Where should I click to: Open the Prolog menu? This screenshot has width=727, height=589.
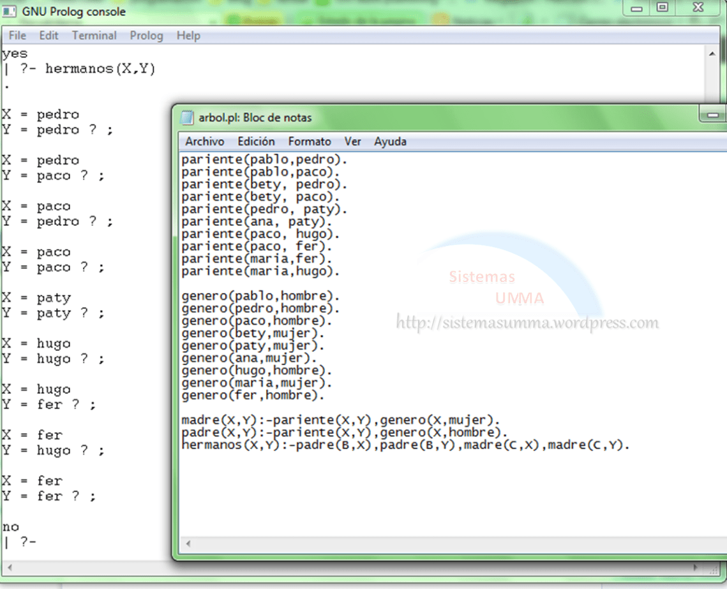(x=146, y=36)
